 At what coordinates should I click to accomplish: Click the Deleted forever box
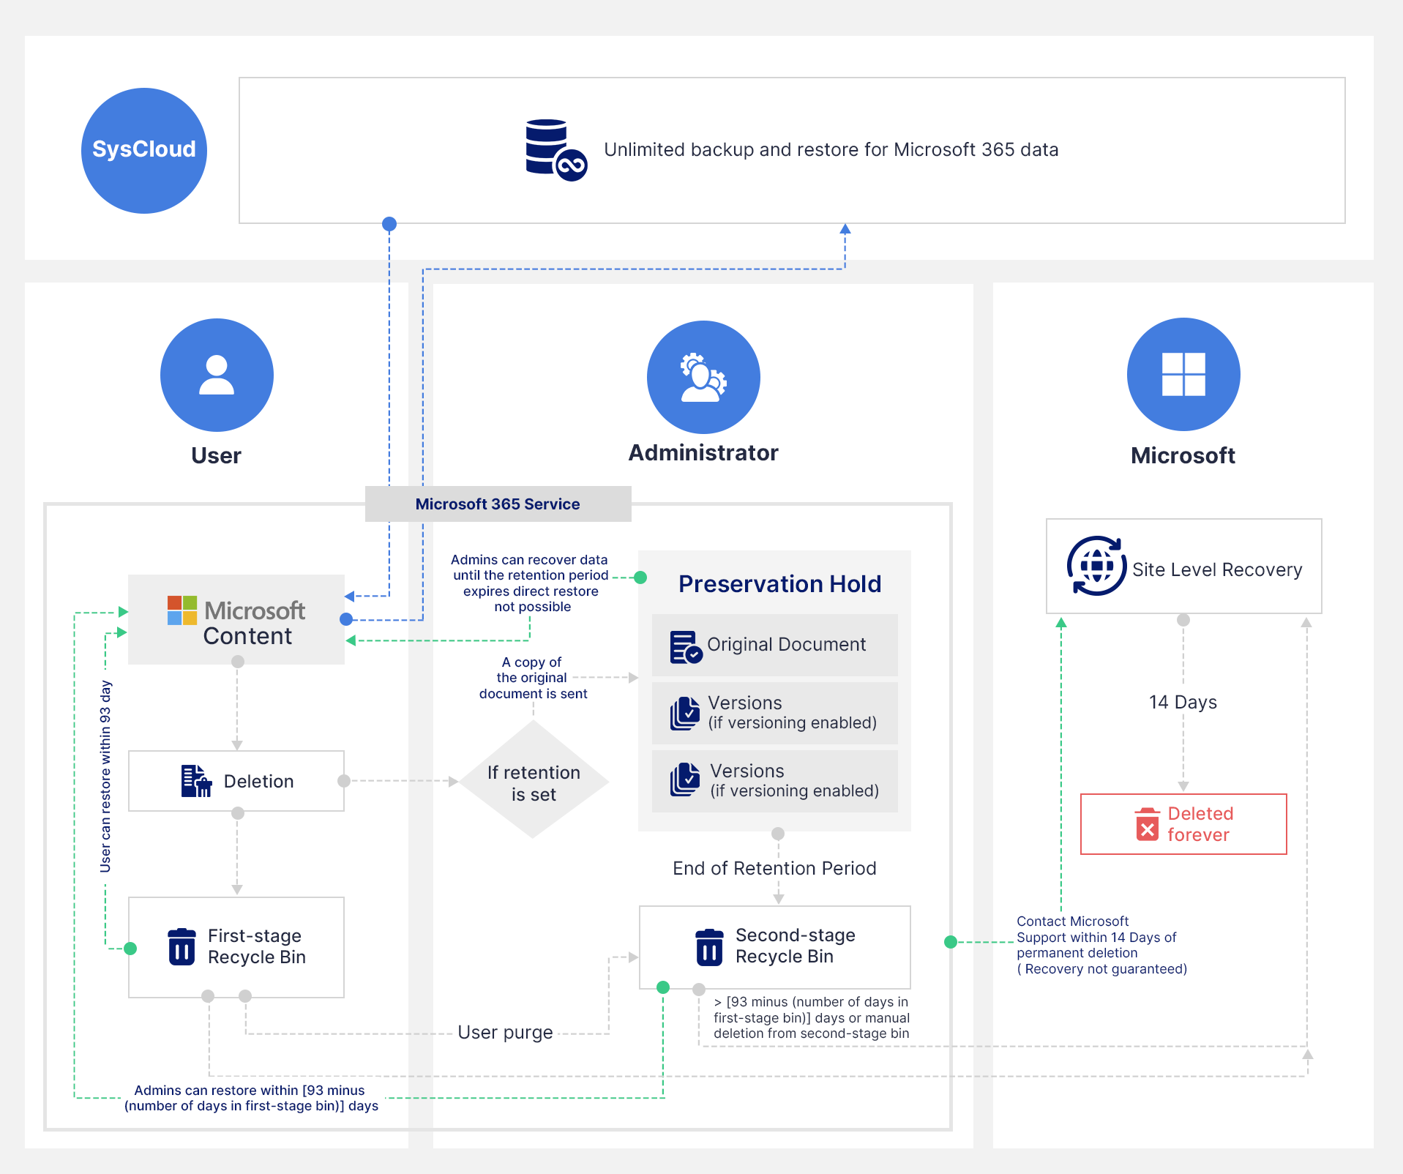pyautogui.click(x=1183, y=824)
